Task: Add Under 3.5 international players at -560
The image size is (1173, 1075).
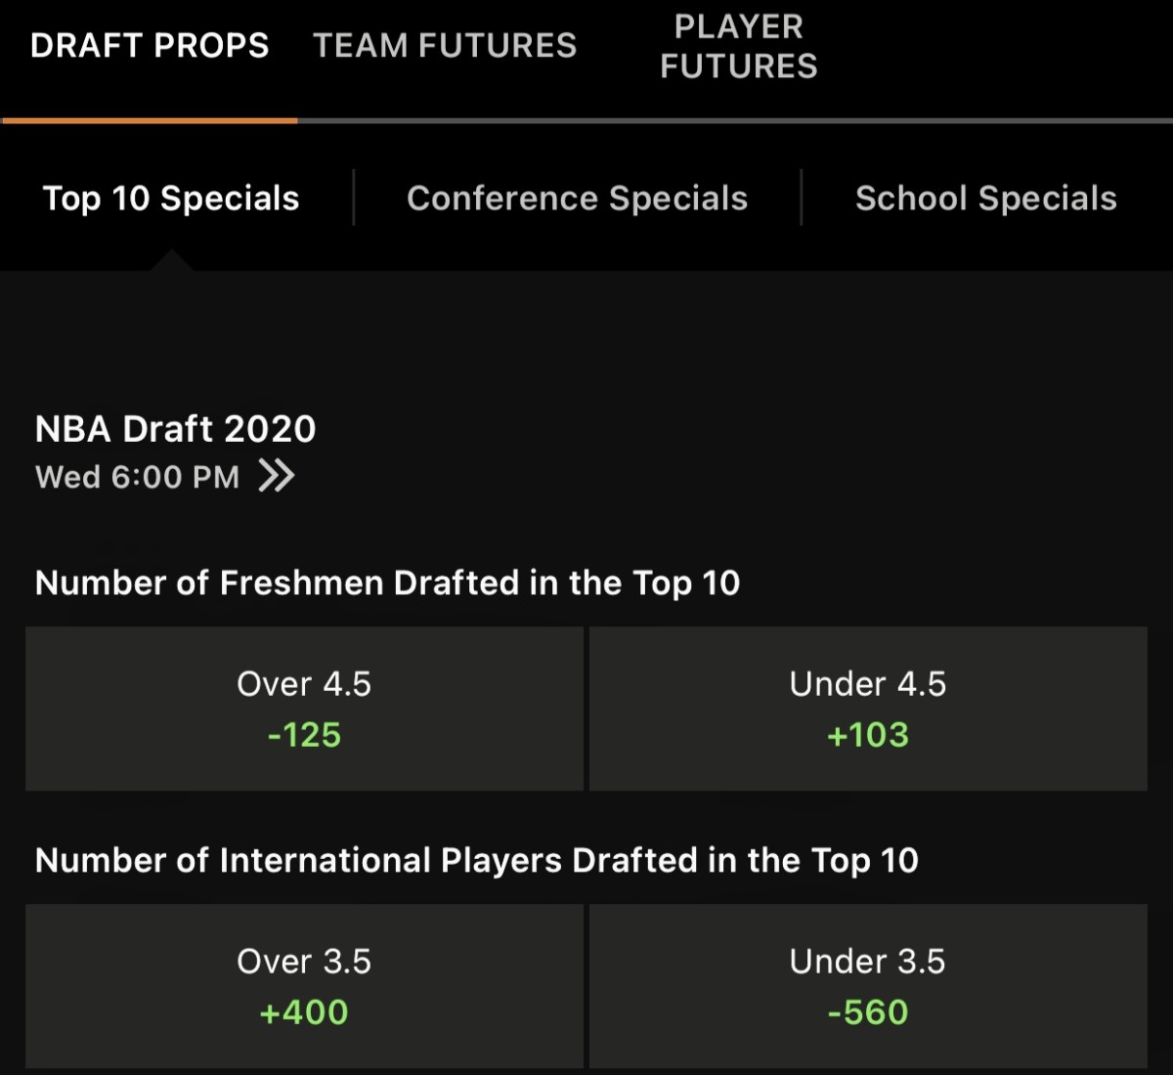Action: (868, 986)
